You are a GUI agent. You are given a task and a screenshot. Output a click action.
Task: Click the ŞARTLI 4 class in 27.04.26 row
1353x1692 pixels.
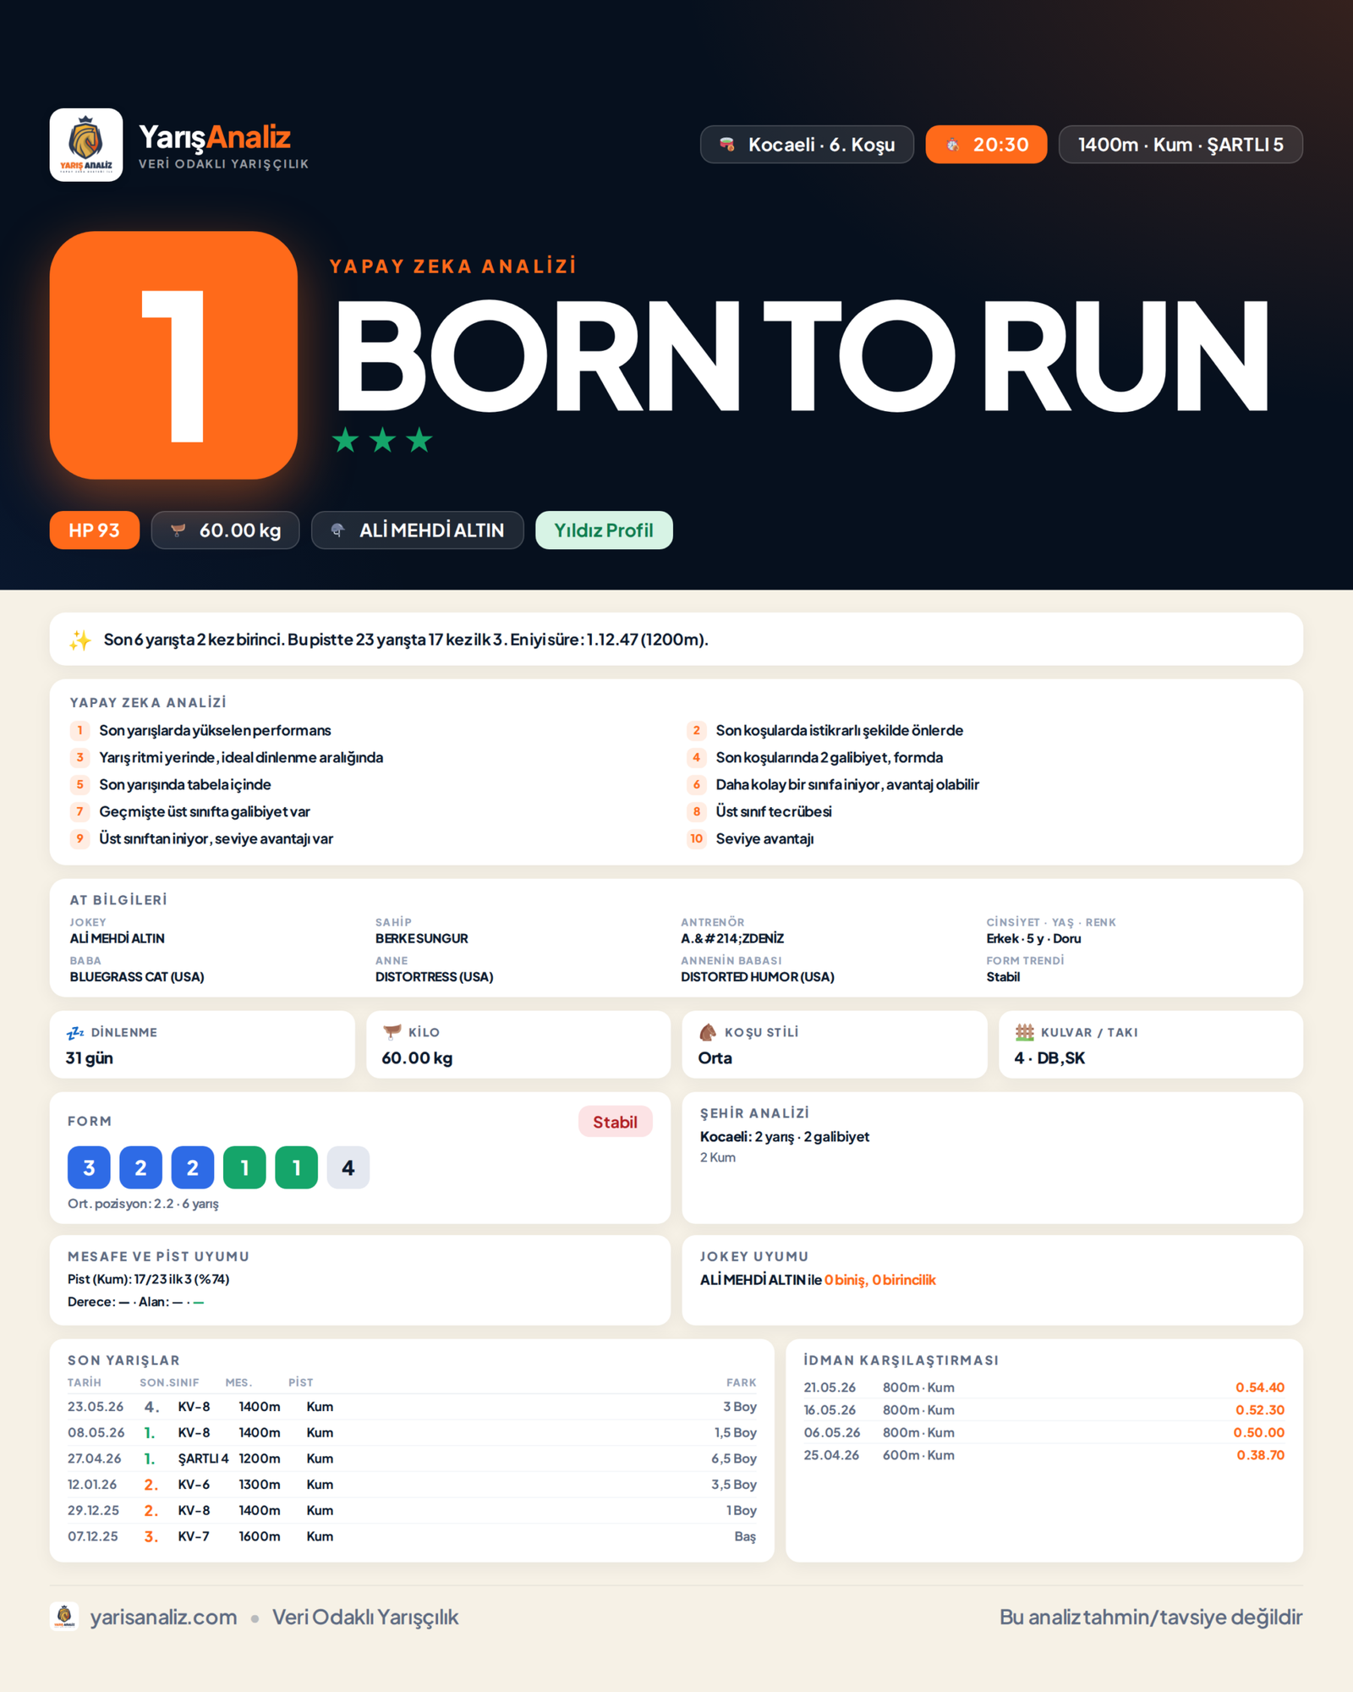point(203,1459)
